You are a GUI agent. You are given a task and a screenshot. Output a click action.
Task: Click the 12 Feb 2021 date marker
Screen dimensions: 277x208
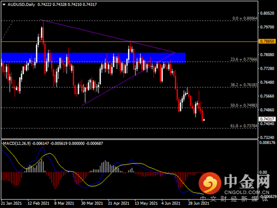coord(38,203)
